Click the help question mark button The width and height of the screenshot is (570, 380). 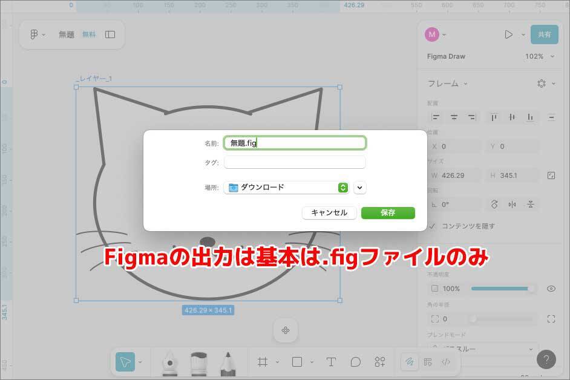(546, 359)
